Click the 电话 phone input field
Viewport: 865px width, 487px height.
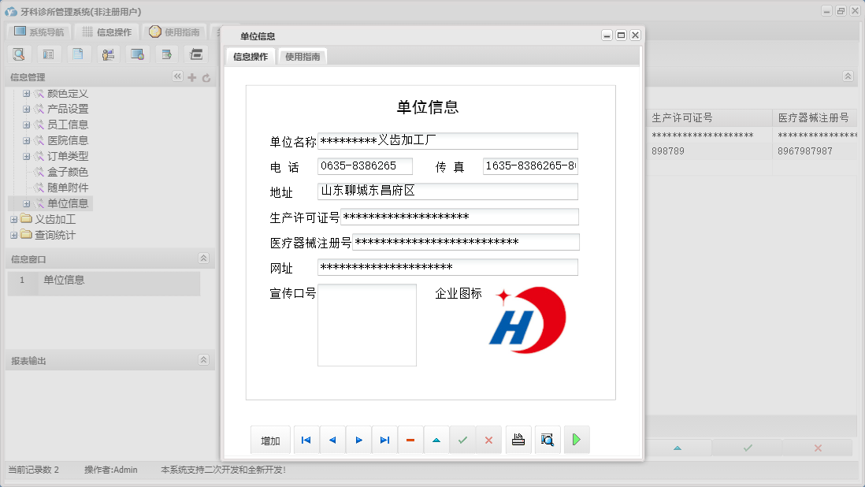pyautogui.click(x=366, y=165)
